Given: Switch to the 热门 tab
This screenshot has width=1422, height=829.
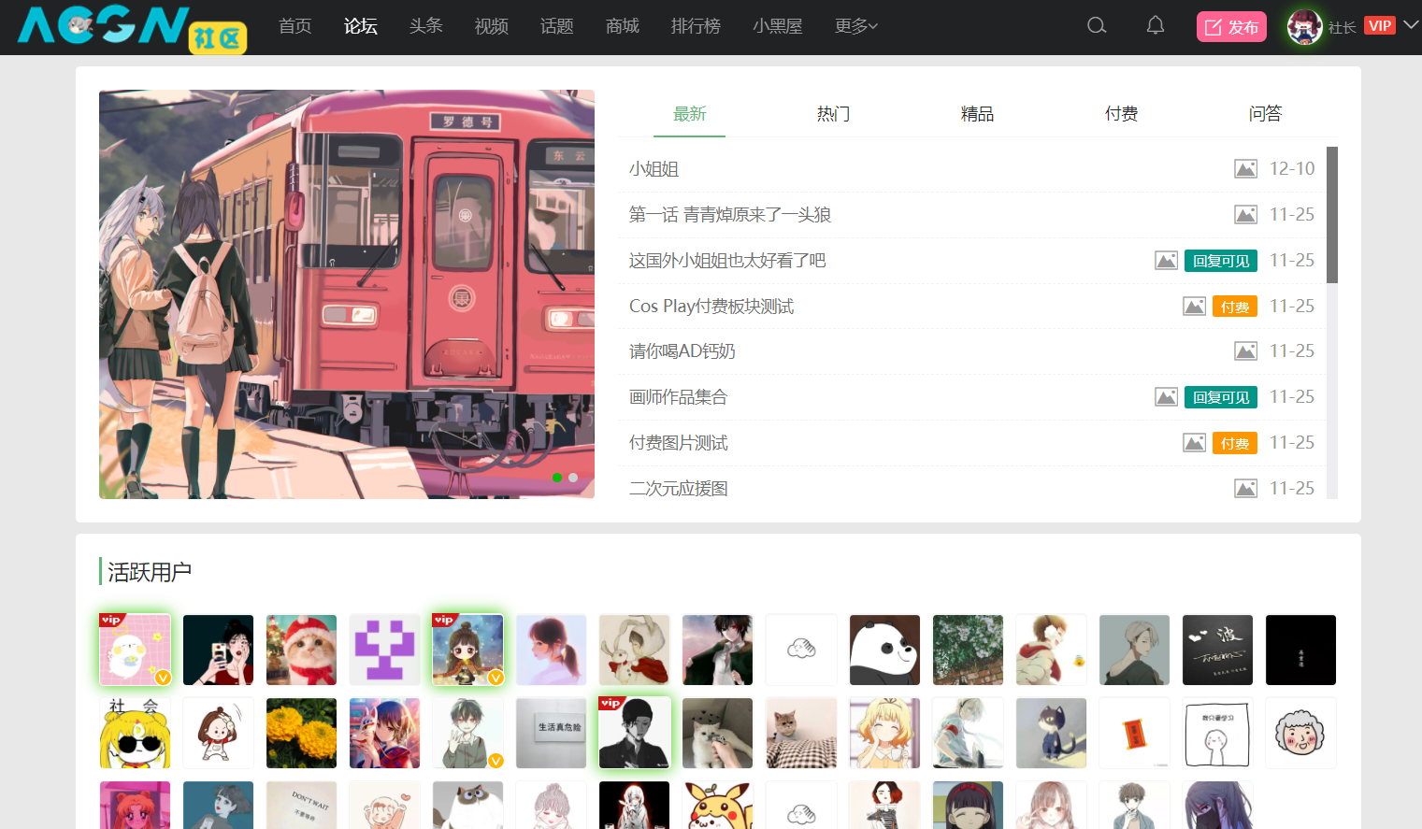Looking at the screenshot, I should click(833, 114).
